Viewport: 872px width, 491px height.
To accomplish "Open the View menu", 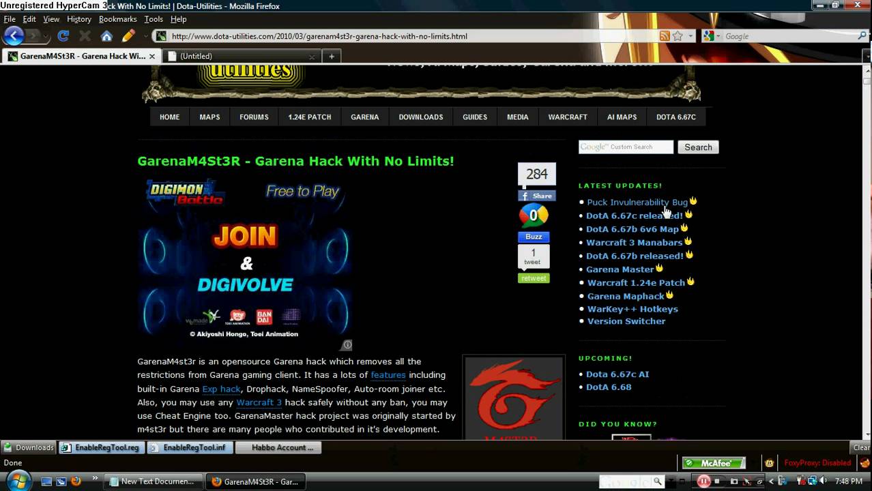I will 51,19.
